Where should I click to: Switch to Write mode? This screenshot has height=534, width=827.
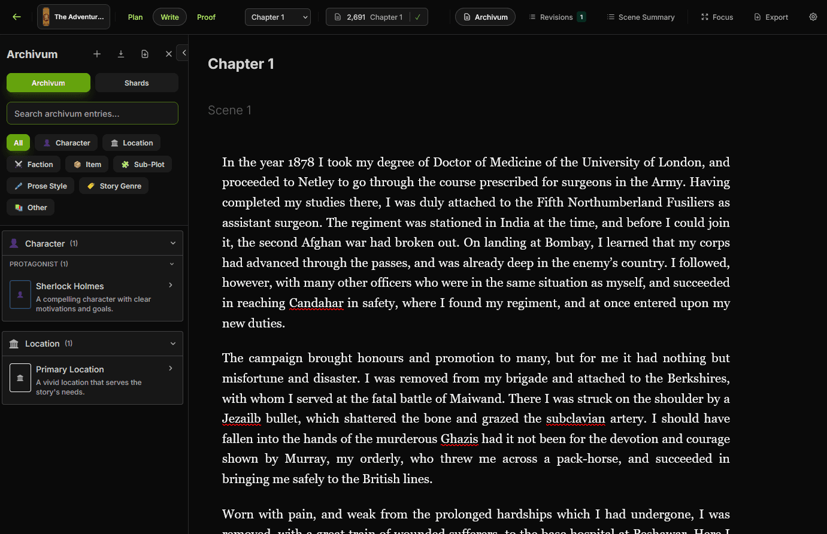click(x=170, y=17)
